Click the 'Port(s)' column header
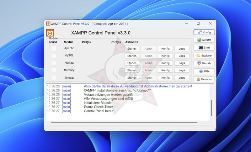The width and height of the screenshot is (251, 152). (x=115, y=42)
